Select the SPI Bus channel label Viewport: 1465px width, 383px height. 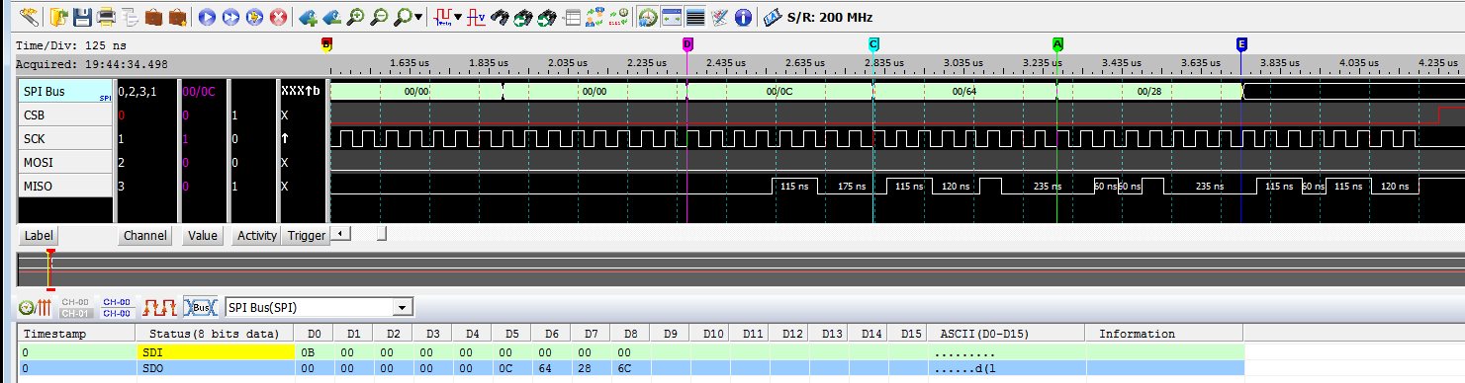tap(66, 91)
